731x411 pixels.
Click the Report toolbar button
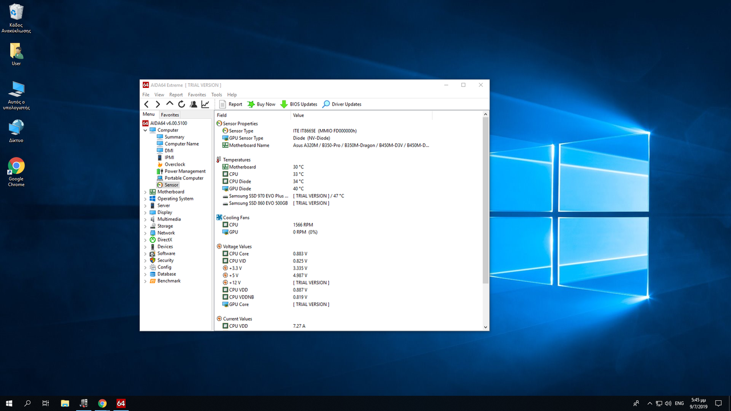[230, 104]
